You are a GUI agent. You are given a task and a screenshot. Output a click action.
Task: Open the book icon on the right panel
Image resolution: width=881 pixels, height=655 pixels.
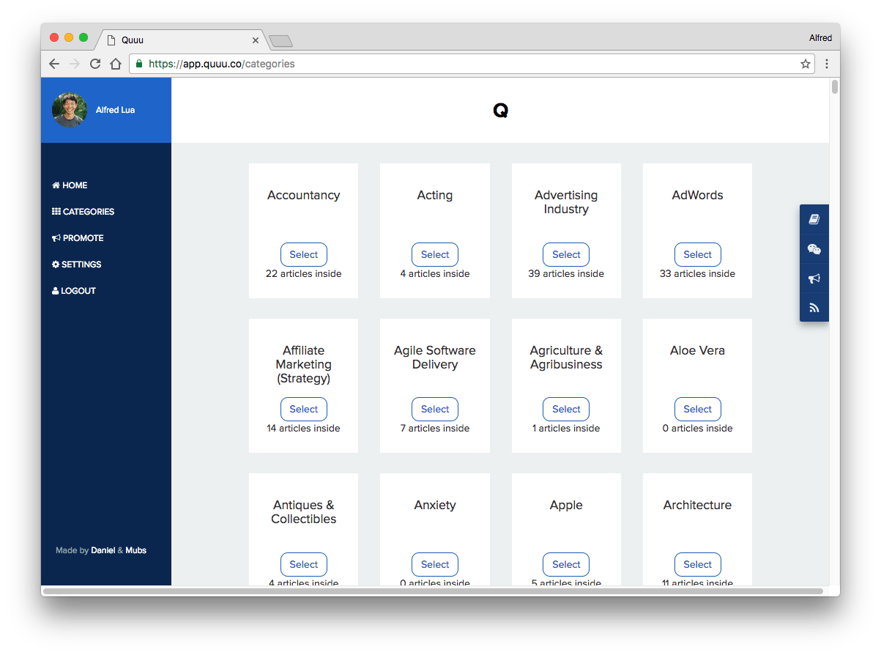pyautogui.click(x=814, y=218)
